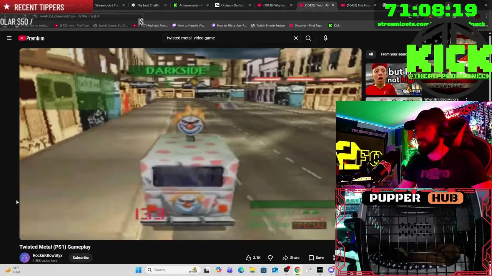The height and width of the screenshot is (276, 492).
Task: Open the Twitch Emote Resizer bookmark
Action: click(x=268, y=26)
